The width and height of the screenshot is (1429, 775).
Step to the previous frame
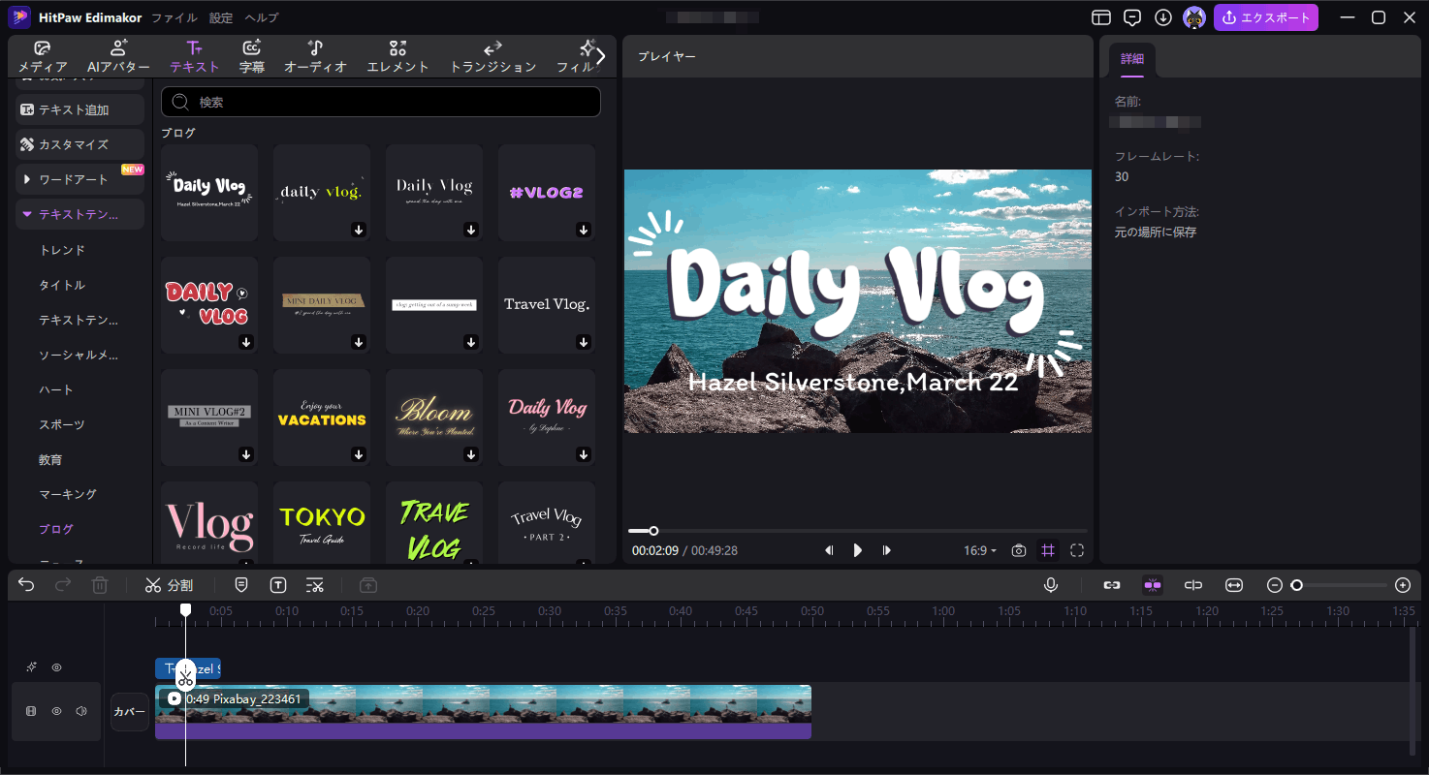829,550
